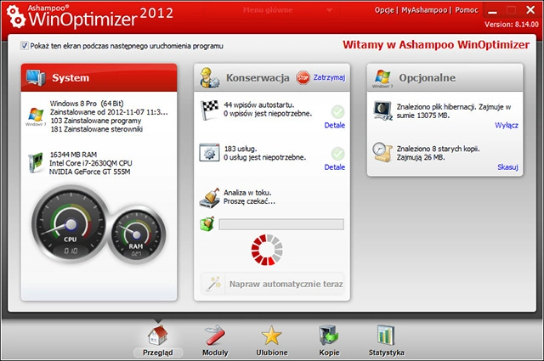
Task: Click the red STOP sign icon
Action: 303,77
